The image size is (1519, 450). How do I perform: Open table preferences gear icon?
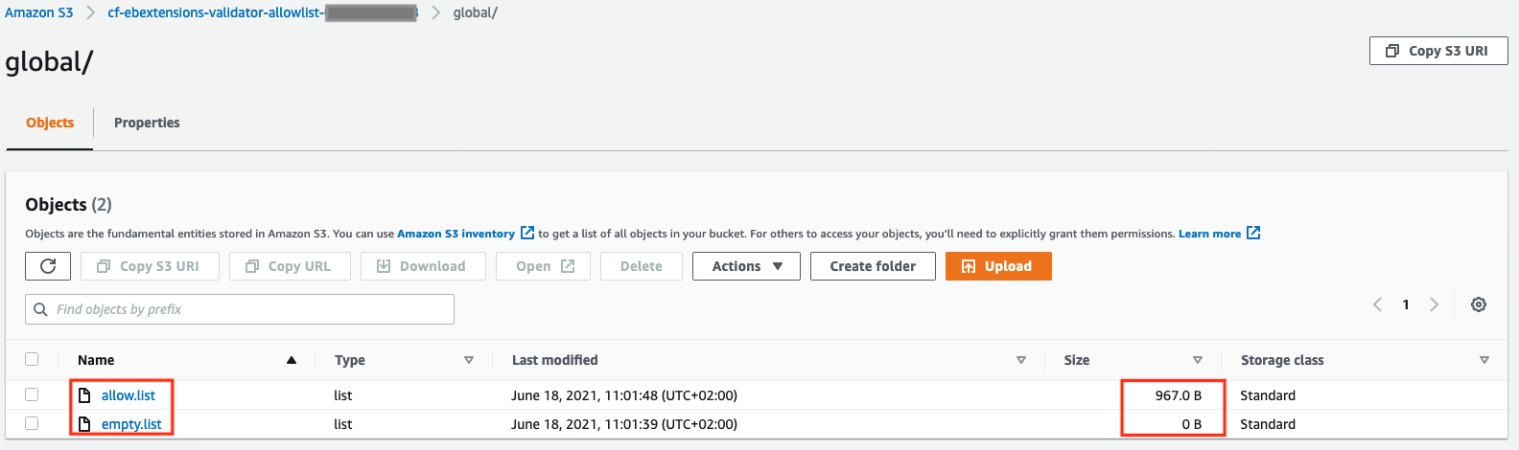coord(1479,304)
